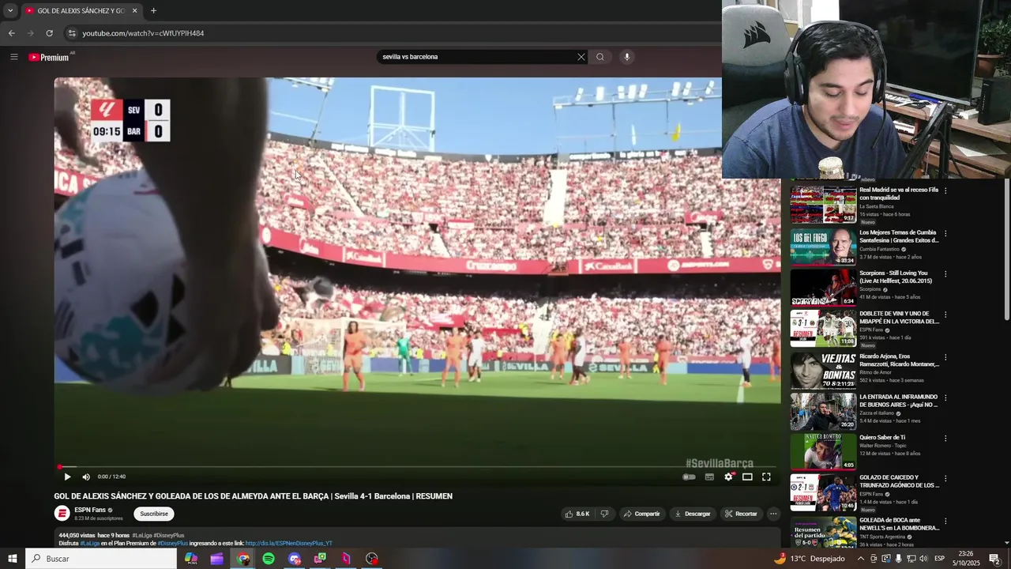Switch to theater mode view
Image resolution: width=1011 pixels, height=569 pixels.
[x=747, y=477]
